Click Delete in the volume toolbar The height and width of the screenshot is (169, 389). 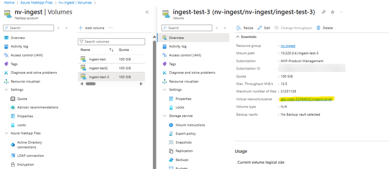[x=325, y=28]
